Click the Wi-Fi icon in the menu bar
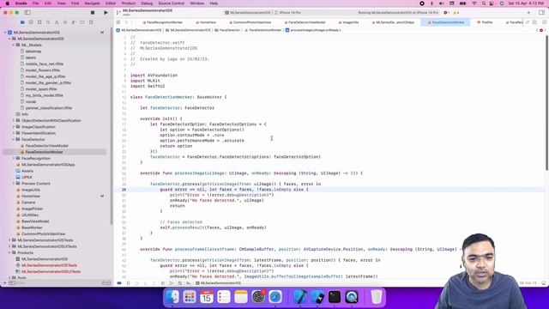 [x=474, y=3]
